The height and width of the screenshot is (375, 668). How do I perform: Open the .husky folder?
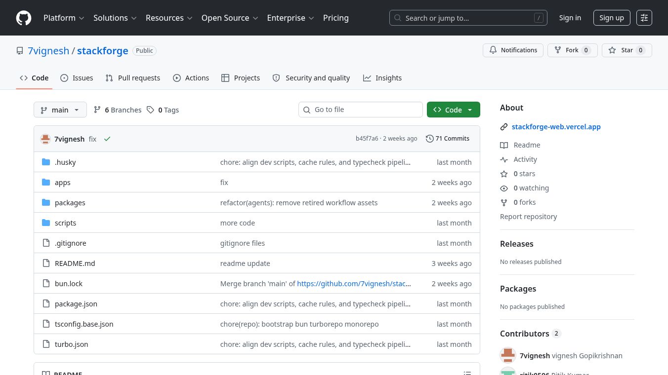click(65, 162)
